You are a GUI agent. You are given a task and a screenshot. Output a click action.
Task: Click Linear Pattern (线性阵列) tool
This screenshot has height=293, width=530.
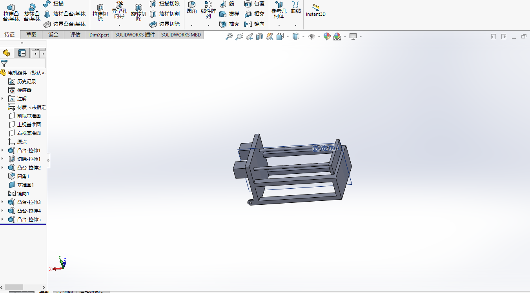(208, 10)
